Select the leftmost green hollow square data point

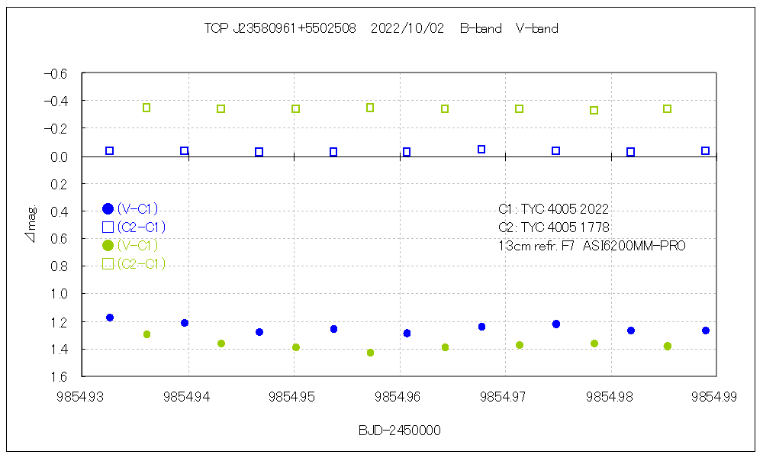coord(146,108)
